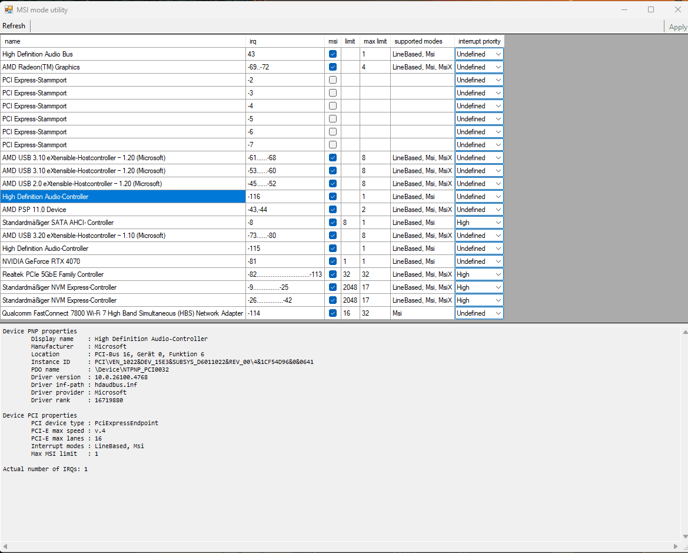Screen dimensions: 688x553
Task: Click the Apply button
Action: (x=677, y=27)
